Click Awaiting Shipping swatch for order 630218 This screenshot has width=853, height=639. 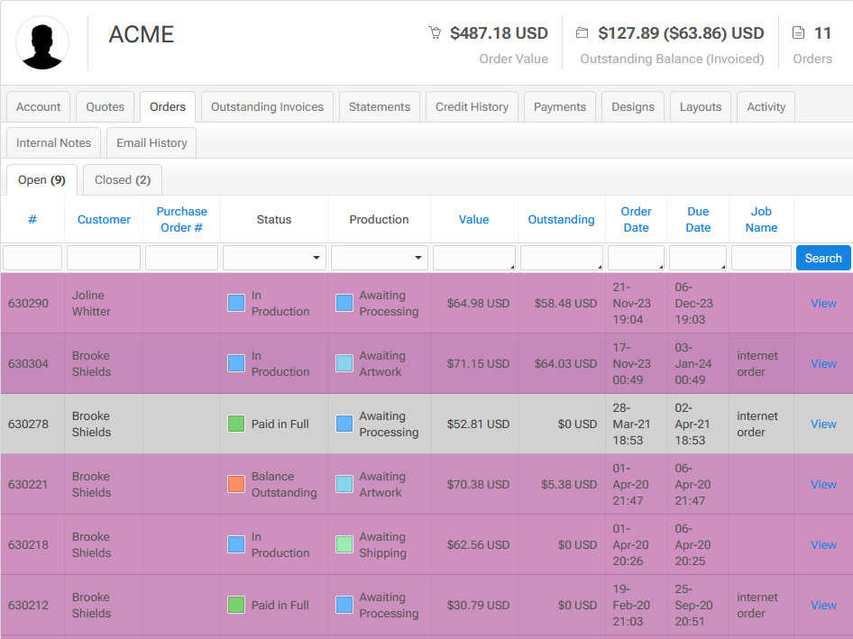(x=344, y=544)
